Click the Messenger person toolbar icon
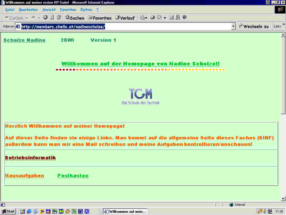The width and height of the screenshot is (286, 215). [x=178, y=17]
